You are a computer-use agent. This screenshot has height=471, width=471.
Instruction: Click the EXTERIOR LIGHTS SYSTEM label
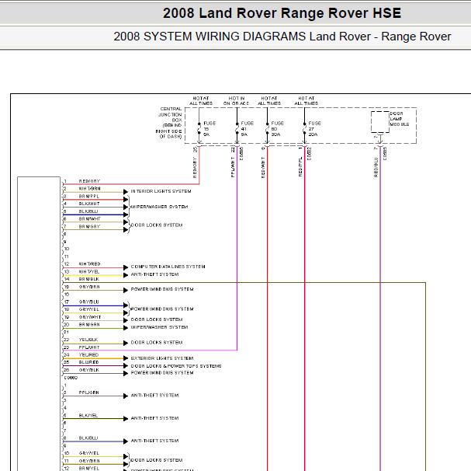pyautogui.click(x=162, y=358)
